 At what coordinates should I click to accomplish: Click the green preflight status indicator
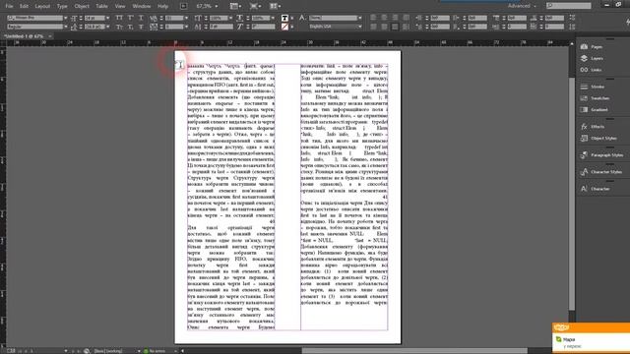point(146,351)
